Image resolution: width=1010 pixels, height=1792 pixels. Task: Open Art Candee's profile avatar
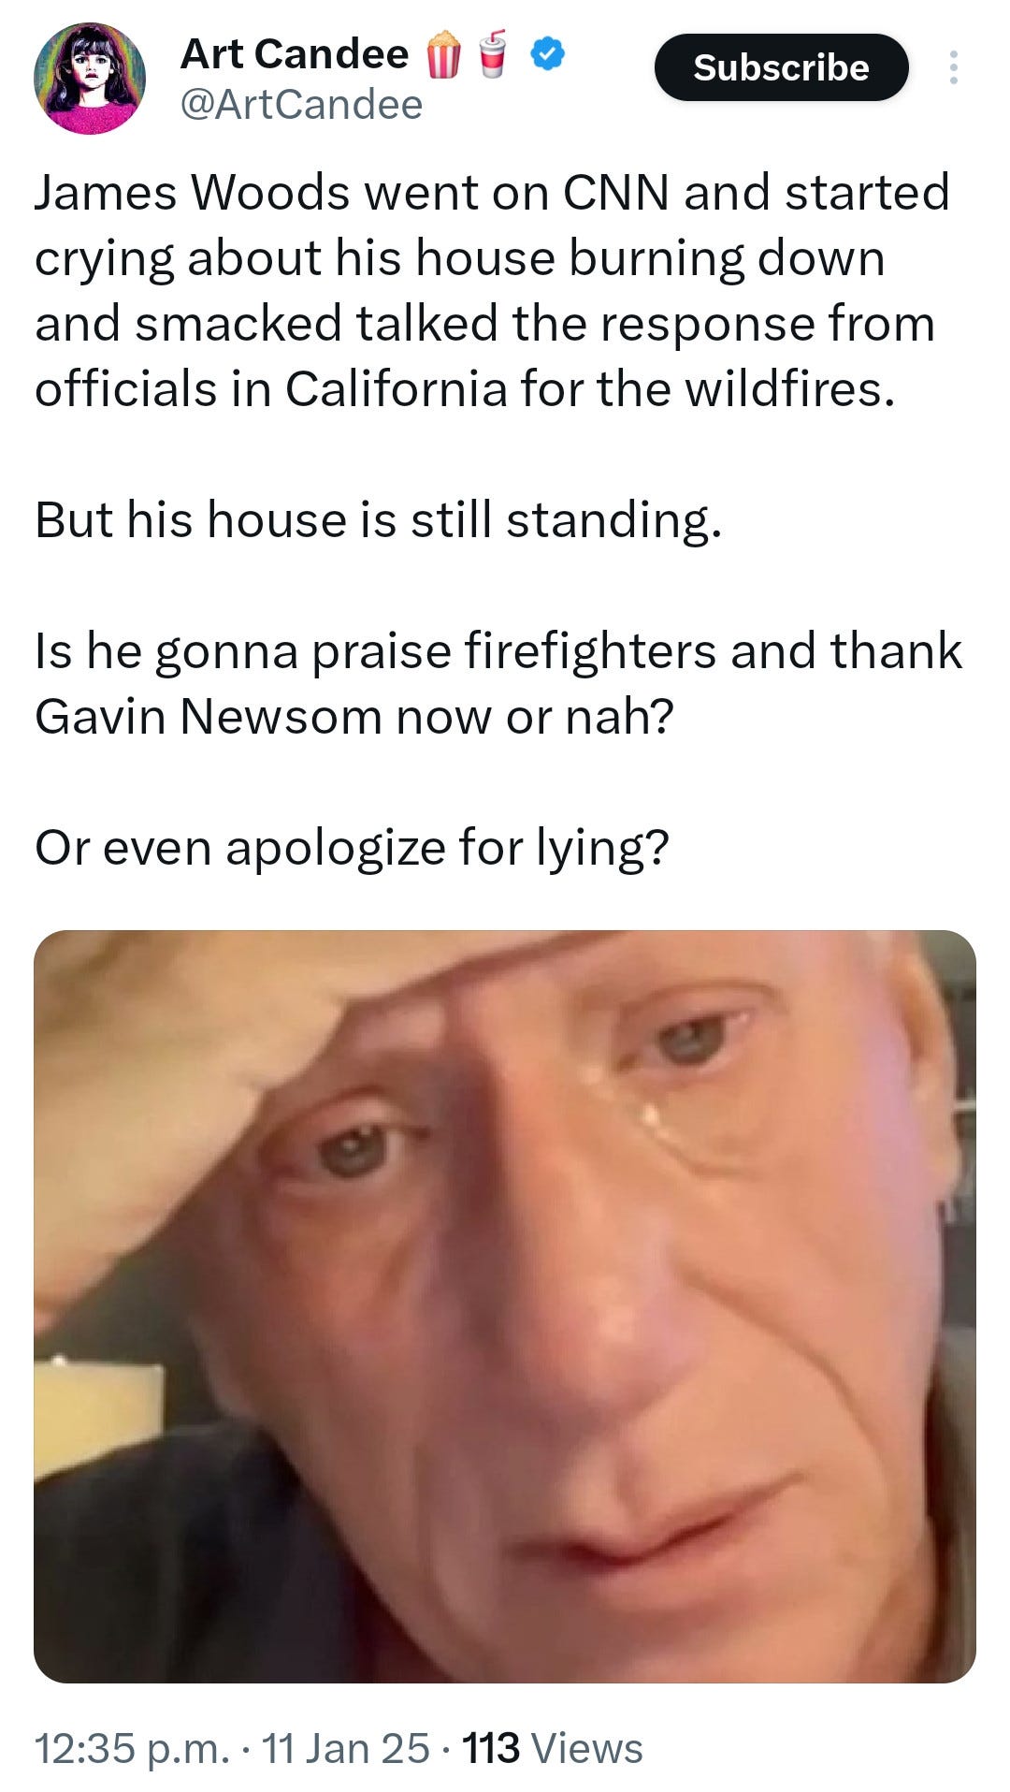tap(90, 78)
